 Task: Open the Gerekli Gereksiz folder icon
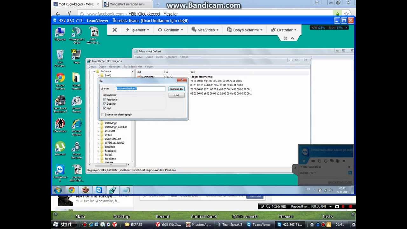(x=77, y=81)
